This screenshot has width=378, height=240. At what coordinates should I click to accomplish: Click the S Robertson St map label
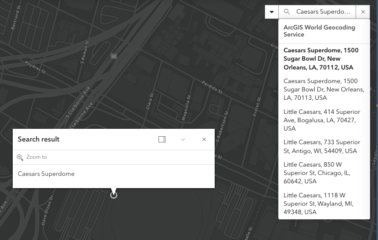[x=222, y=126]
